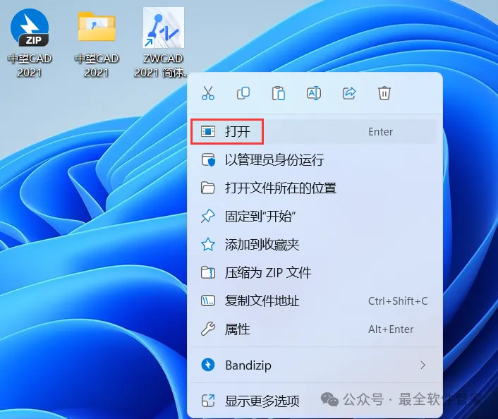Screen dimensions: 498x419
Task: Click the Share icon
Action: pos(349,93)
